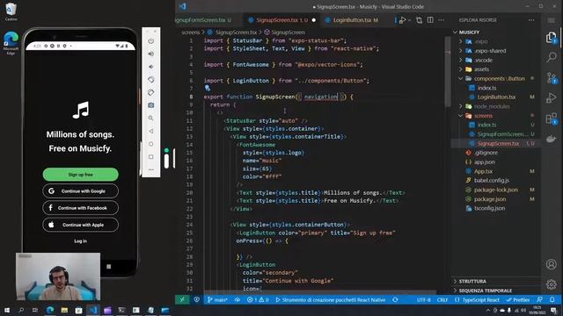Click SignupScreen breadcrumb symbol
Viewport: 563px width, 316px height.
click(x=285, y=32)
